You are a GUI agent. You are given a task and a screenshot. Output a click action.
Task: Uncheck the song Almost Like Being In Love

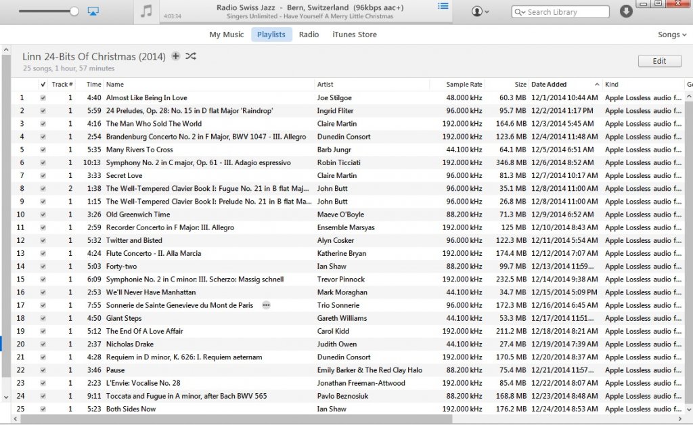click(43, 98)
